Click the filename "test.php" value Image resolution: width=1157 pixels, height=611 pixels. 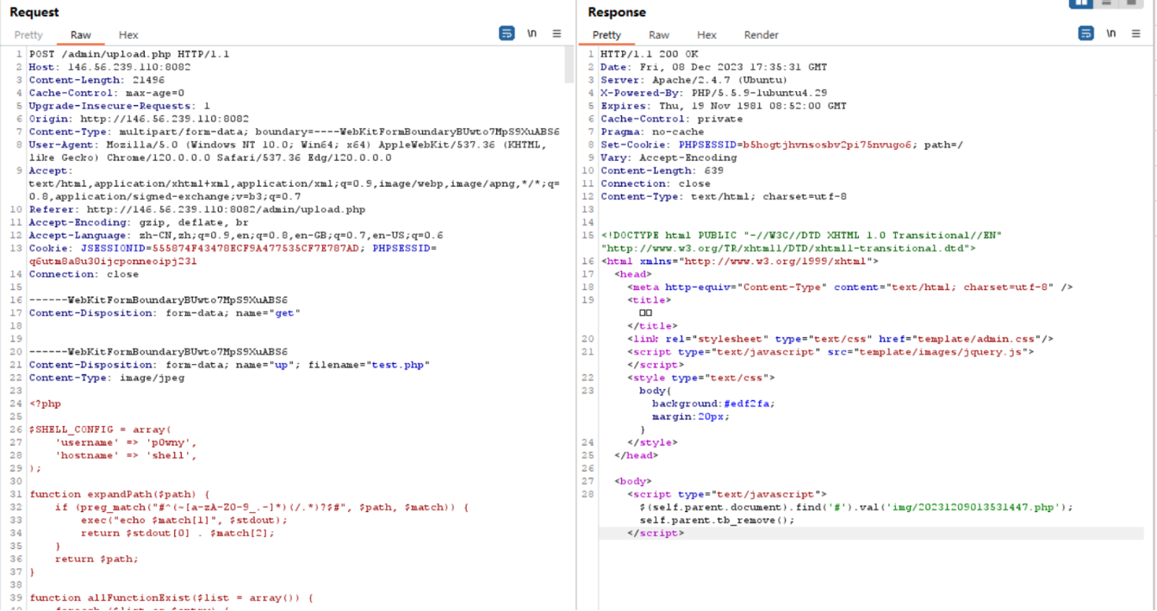[397, 364]
